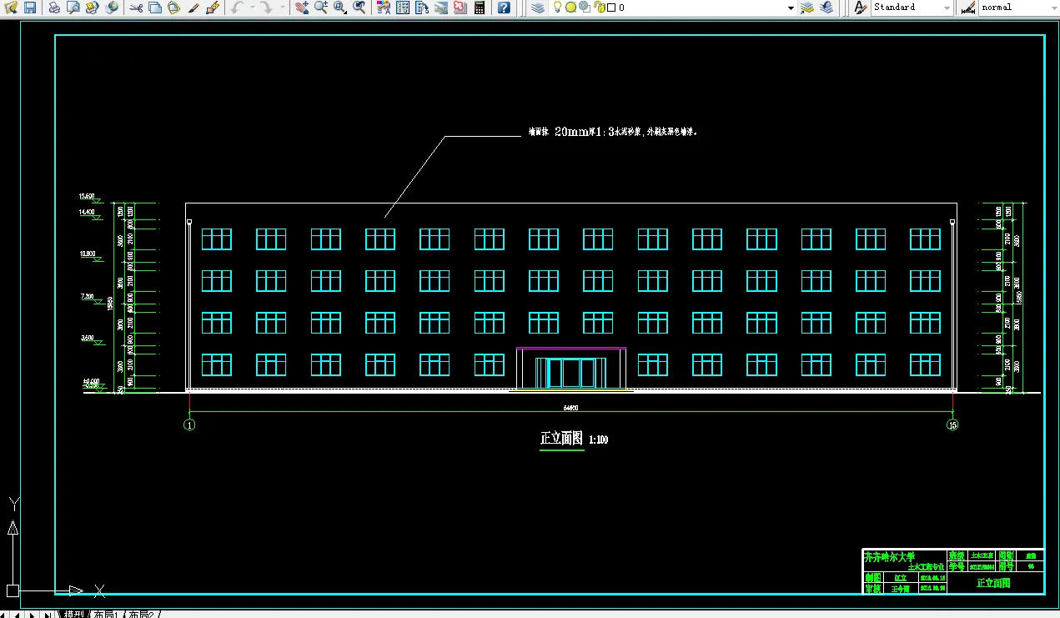Screen dimensions: 1060x618
Task: Open the Properties palette icon
Action: (x=384, y=8)
